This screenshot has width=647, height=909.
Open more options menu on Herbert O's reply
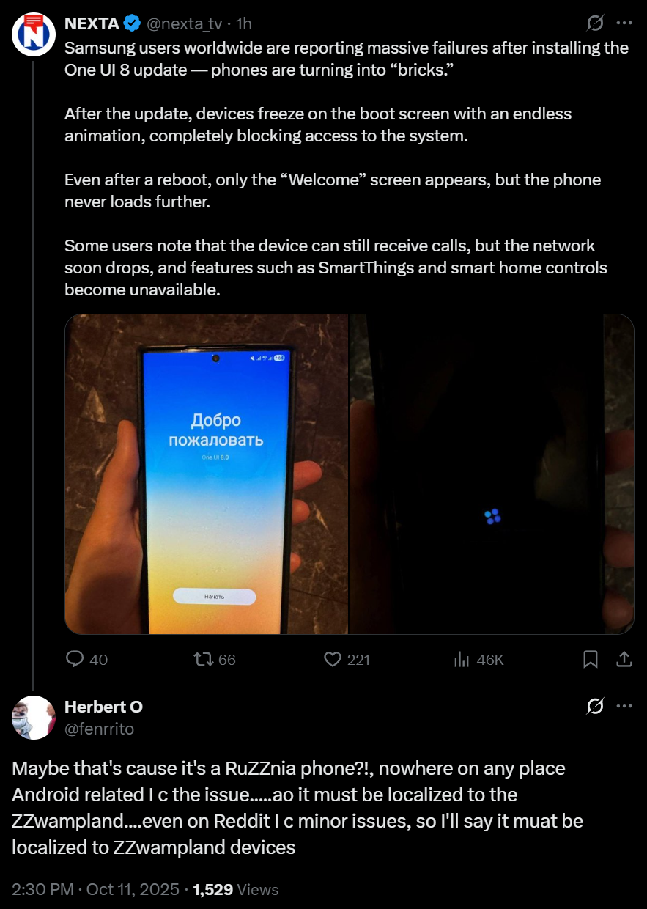[624, 707]
